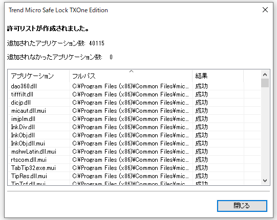Click the list scrollbar down arrow

point(265,180)
